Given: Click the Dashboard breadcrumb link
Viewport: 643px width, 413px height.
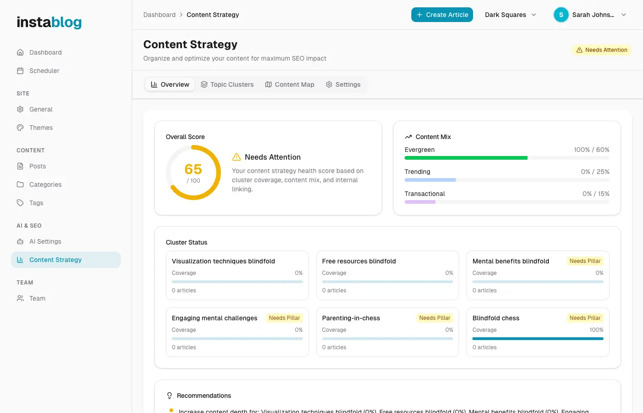Looking at the screenshot, I should point(159,15).
